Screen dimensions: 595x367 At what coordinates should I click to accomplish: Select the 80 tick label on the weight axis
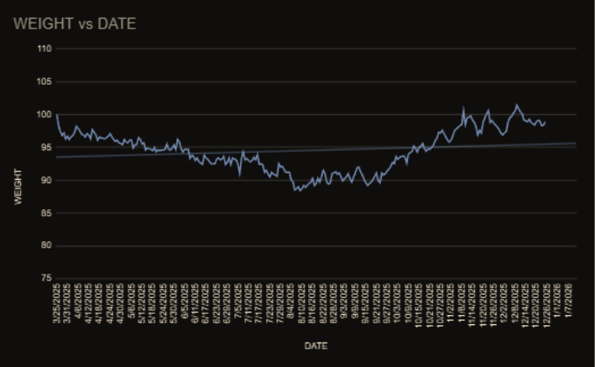pyautogui.click(x=46, y=245)
